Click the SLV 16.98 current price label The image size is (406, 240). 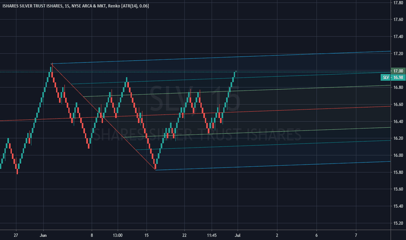(392, 77)
